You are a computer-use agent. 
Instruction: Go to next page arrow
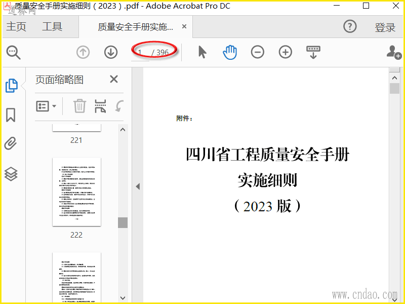point(111,52)
